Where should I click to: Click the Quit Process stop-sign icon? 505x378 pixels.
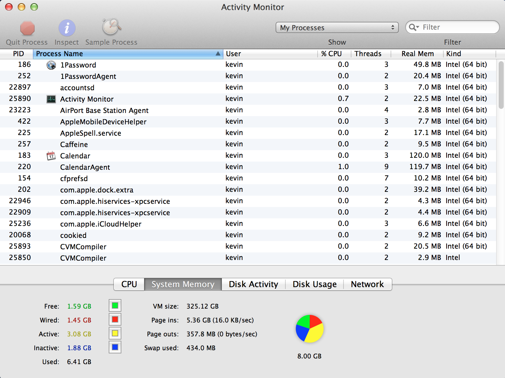(27, 28)
